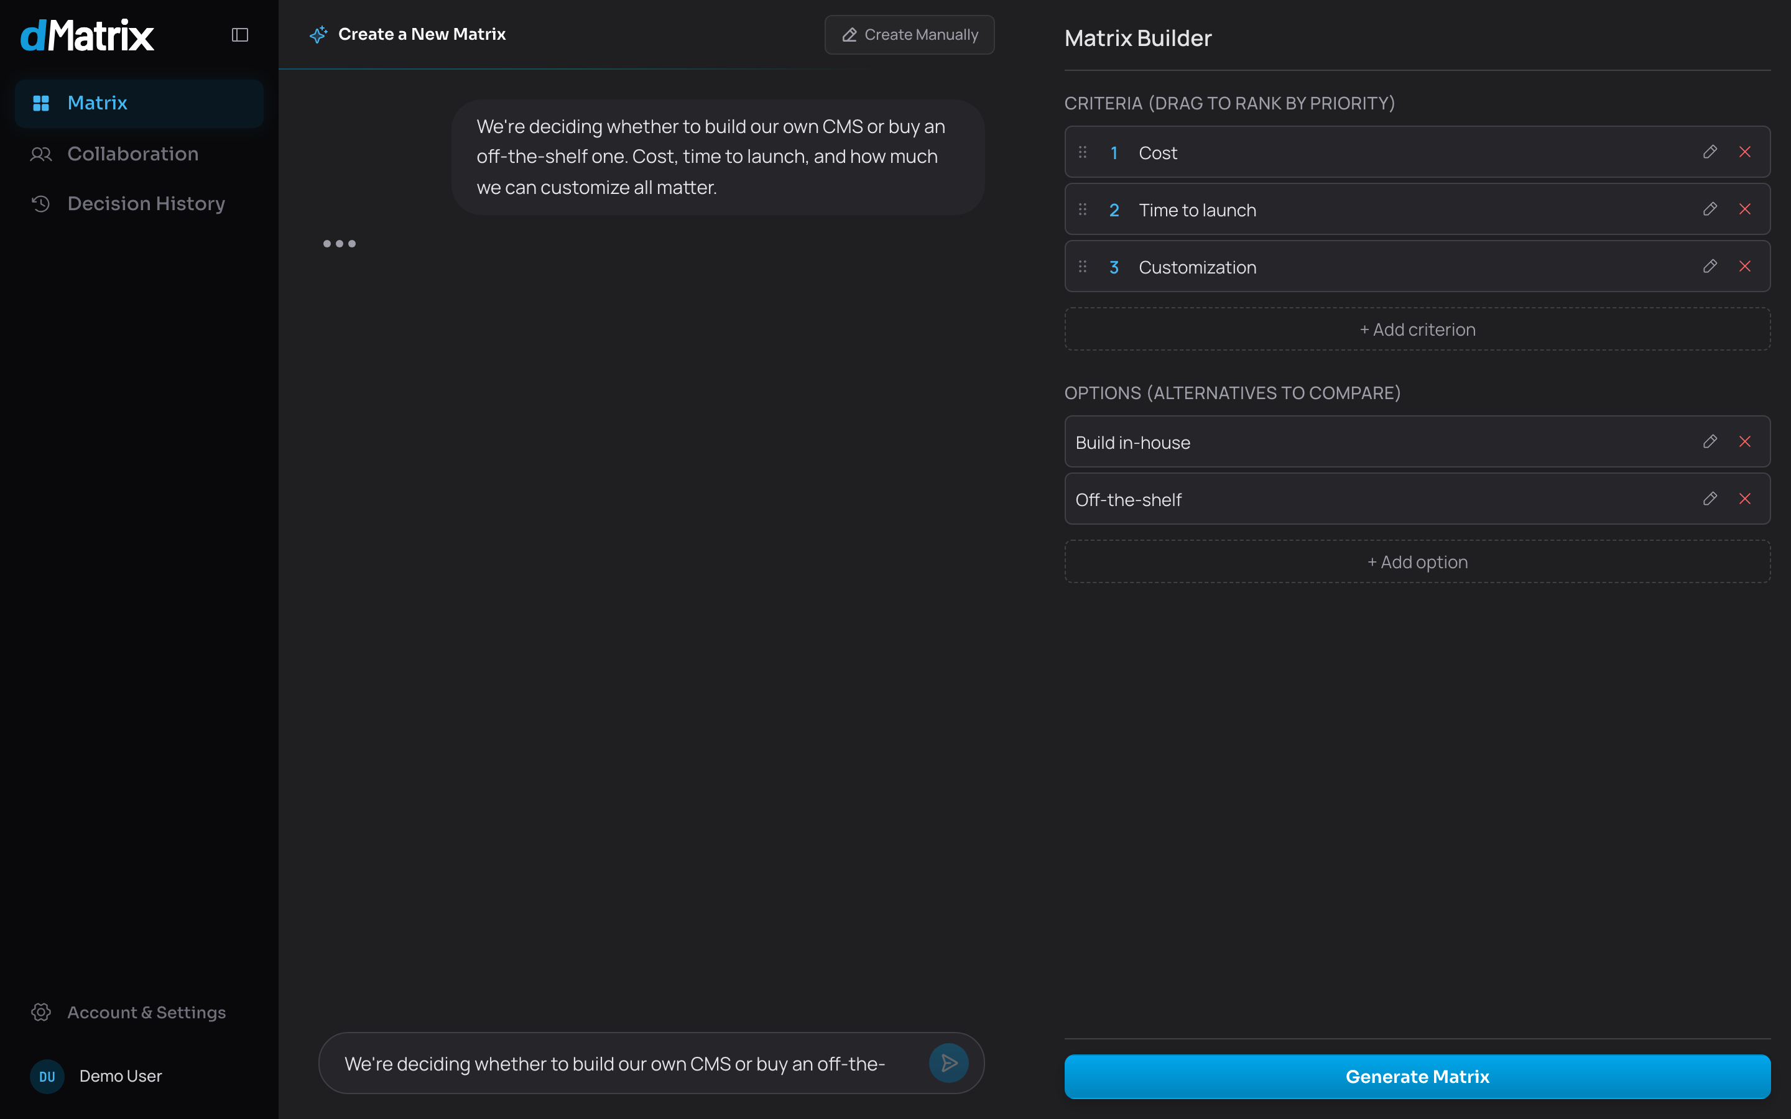Edit the Time to launch criterion
The image size is (1791, 1119).
pyautogui.click(x=1710, y=209)
